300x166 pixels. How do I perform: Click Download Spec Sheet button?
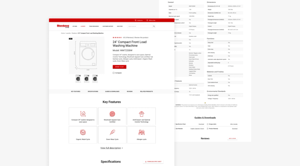[153, 161]
